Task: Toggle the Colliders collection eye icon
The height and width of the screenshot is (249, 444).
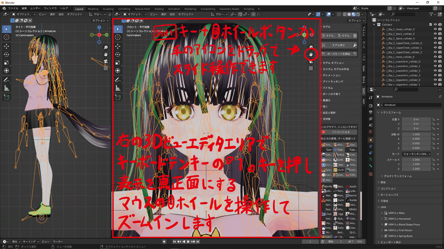Action: click(x=435, y=24)
